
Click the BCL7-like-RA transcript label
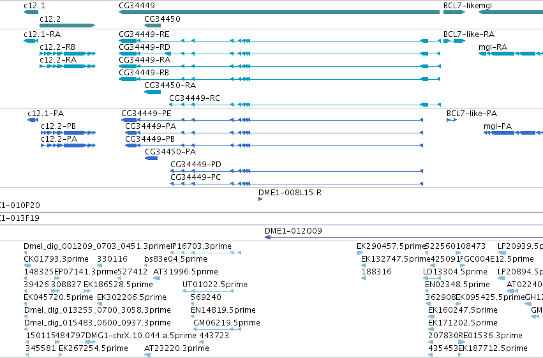coord(469,34)
